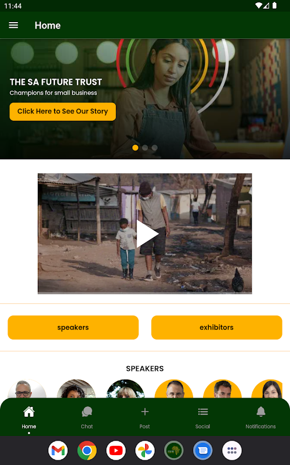Select the third carousel dot indicator
Image resolution: width=290 pixels, height=465 pixels.
pyautogui.click(x=154, y=148)
